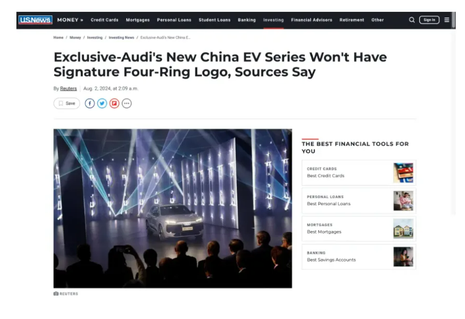
Task: Share article via Flipboard icon
Action: pos(114,103)
